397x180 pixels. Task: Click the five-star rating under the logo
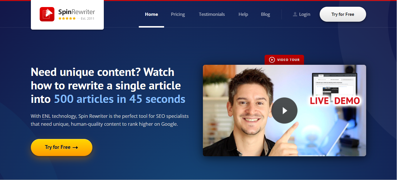tap(67, 18)
